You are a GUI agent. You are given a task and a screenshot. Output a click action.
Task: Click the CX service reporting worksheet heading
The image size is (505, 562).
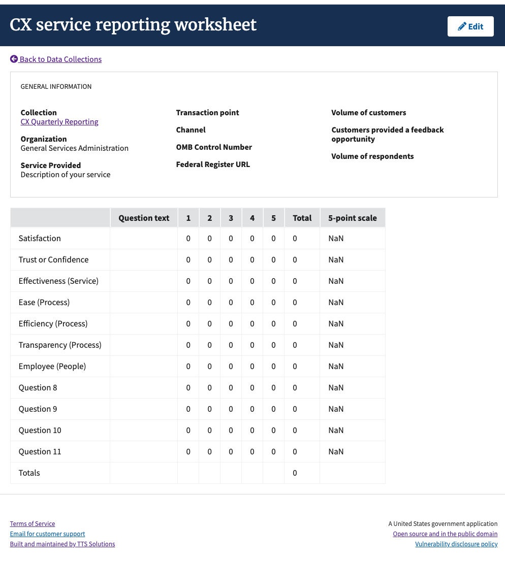(x=133, y=25)
